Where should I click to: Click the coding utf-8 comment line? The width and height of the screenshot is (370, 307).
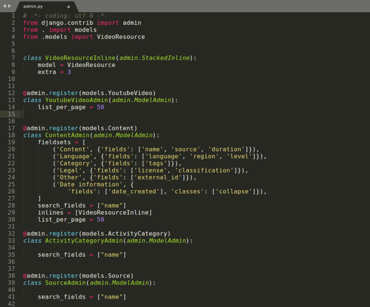click(x=65, y=16)
